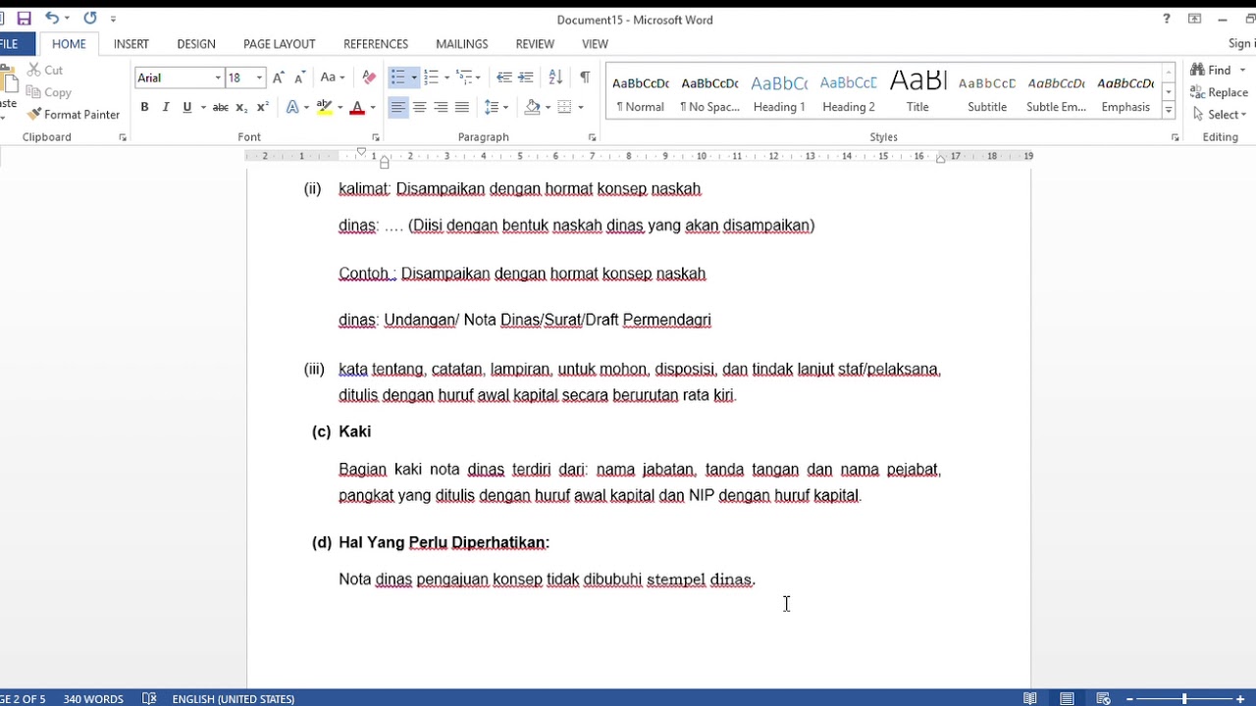Toggle italic formatting

coord(165,107)
